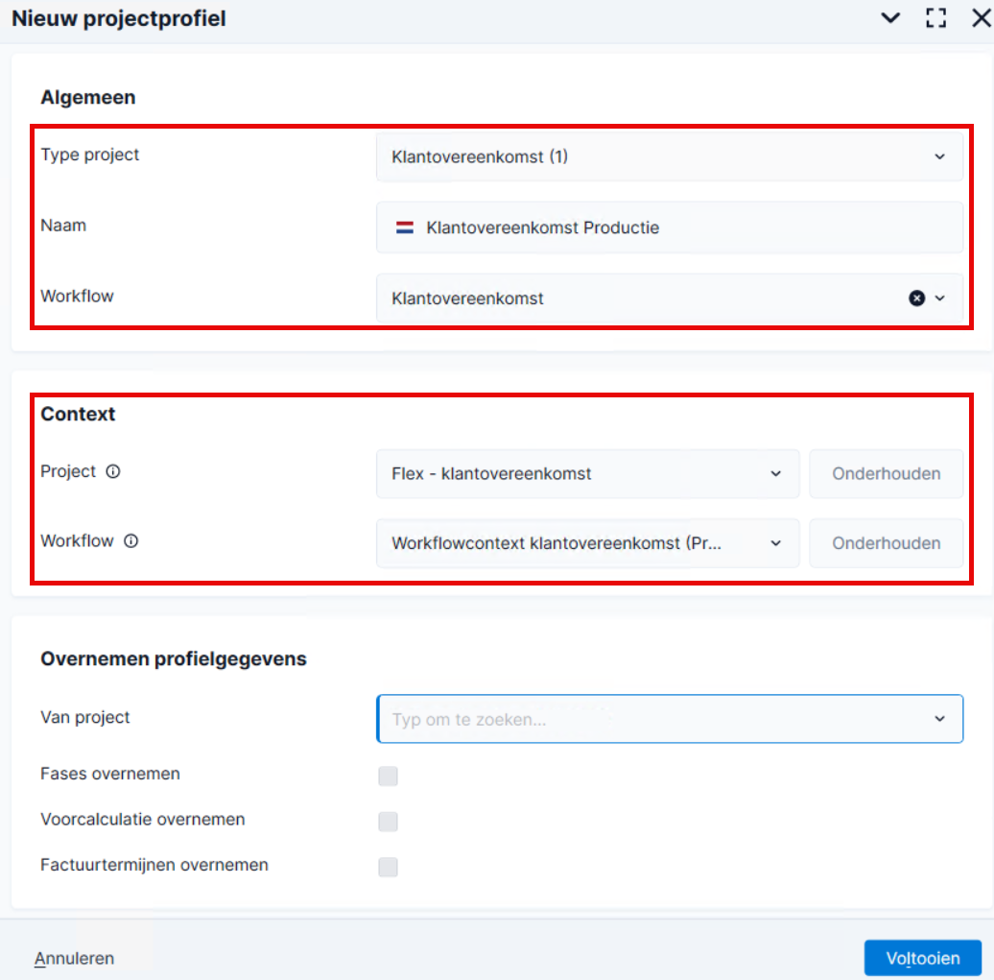Close the Nieuw projectprofiel dialog

point(982,18)
